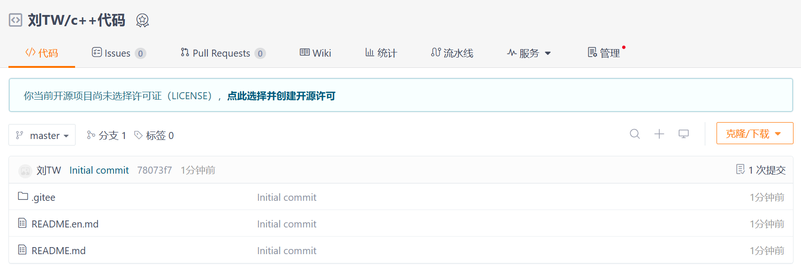This screenshot has height=278, width=801.
Task: Open the 刘TW author link
Action: [49, 170]
